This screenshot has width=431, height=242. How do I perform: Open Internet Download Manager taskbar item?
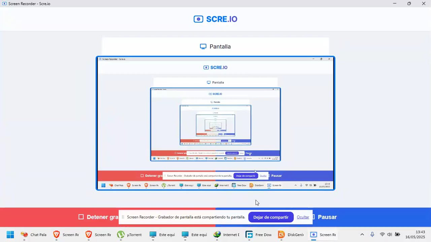pos(227,235)
